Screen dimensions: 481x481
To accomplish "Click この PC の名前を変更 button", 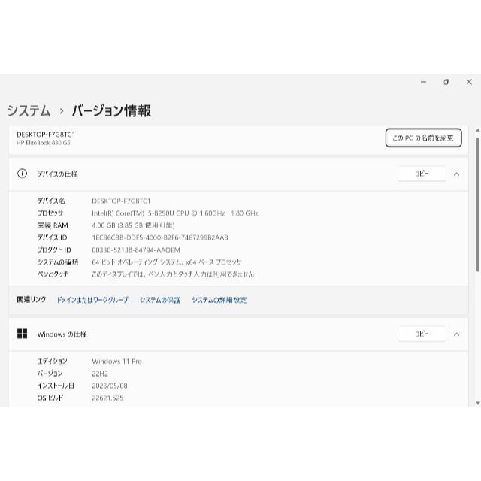I will point(423,138).
